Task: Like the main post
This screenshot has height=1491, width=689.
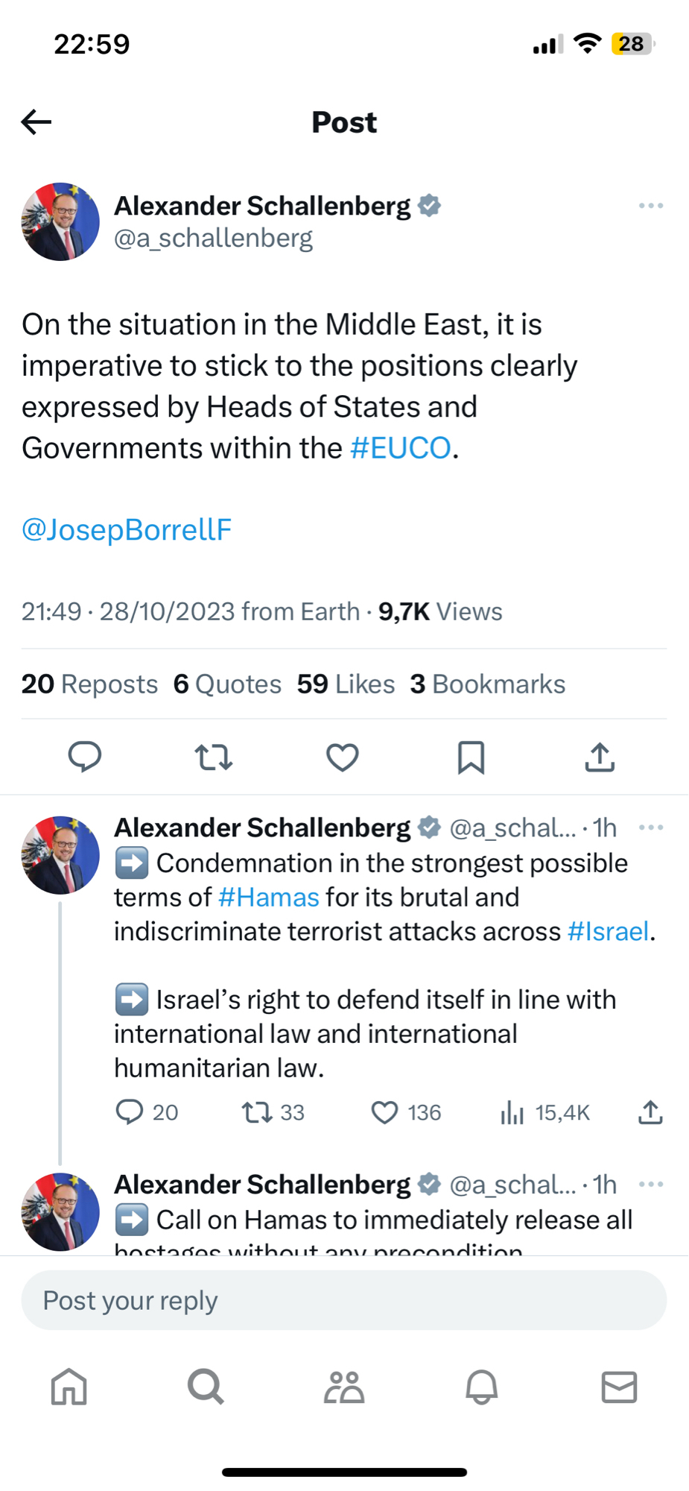Action: [343, 757]
